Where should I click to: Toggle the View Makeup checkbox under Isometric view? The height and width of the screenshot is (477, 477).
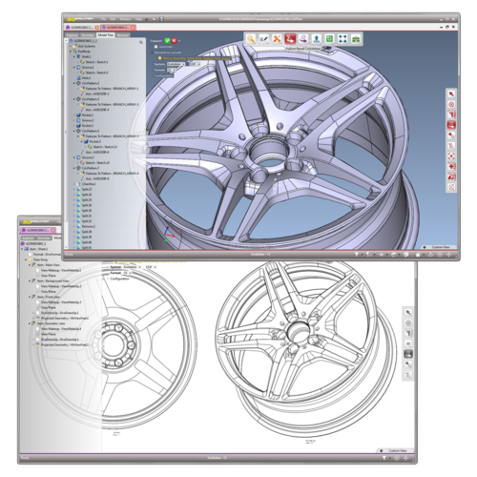click(38, 329)
